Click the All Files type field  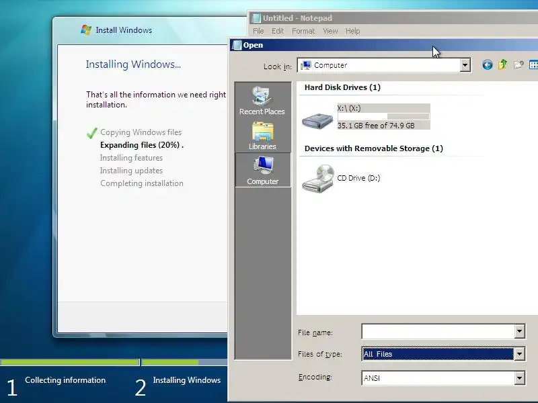pyautogui.click(x=443, y=354)
